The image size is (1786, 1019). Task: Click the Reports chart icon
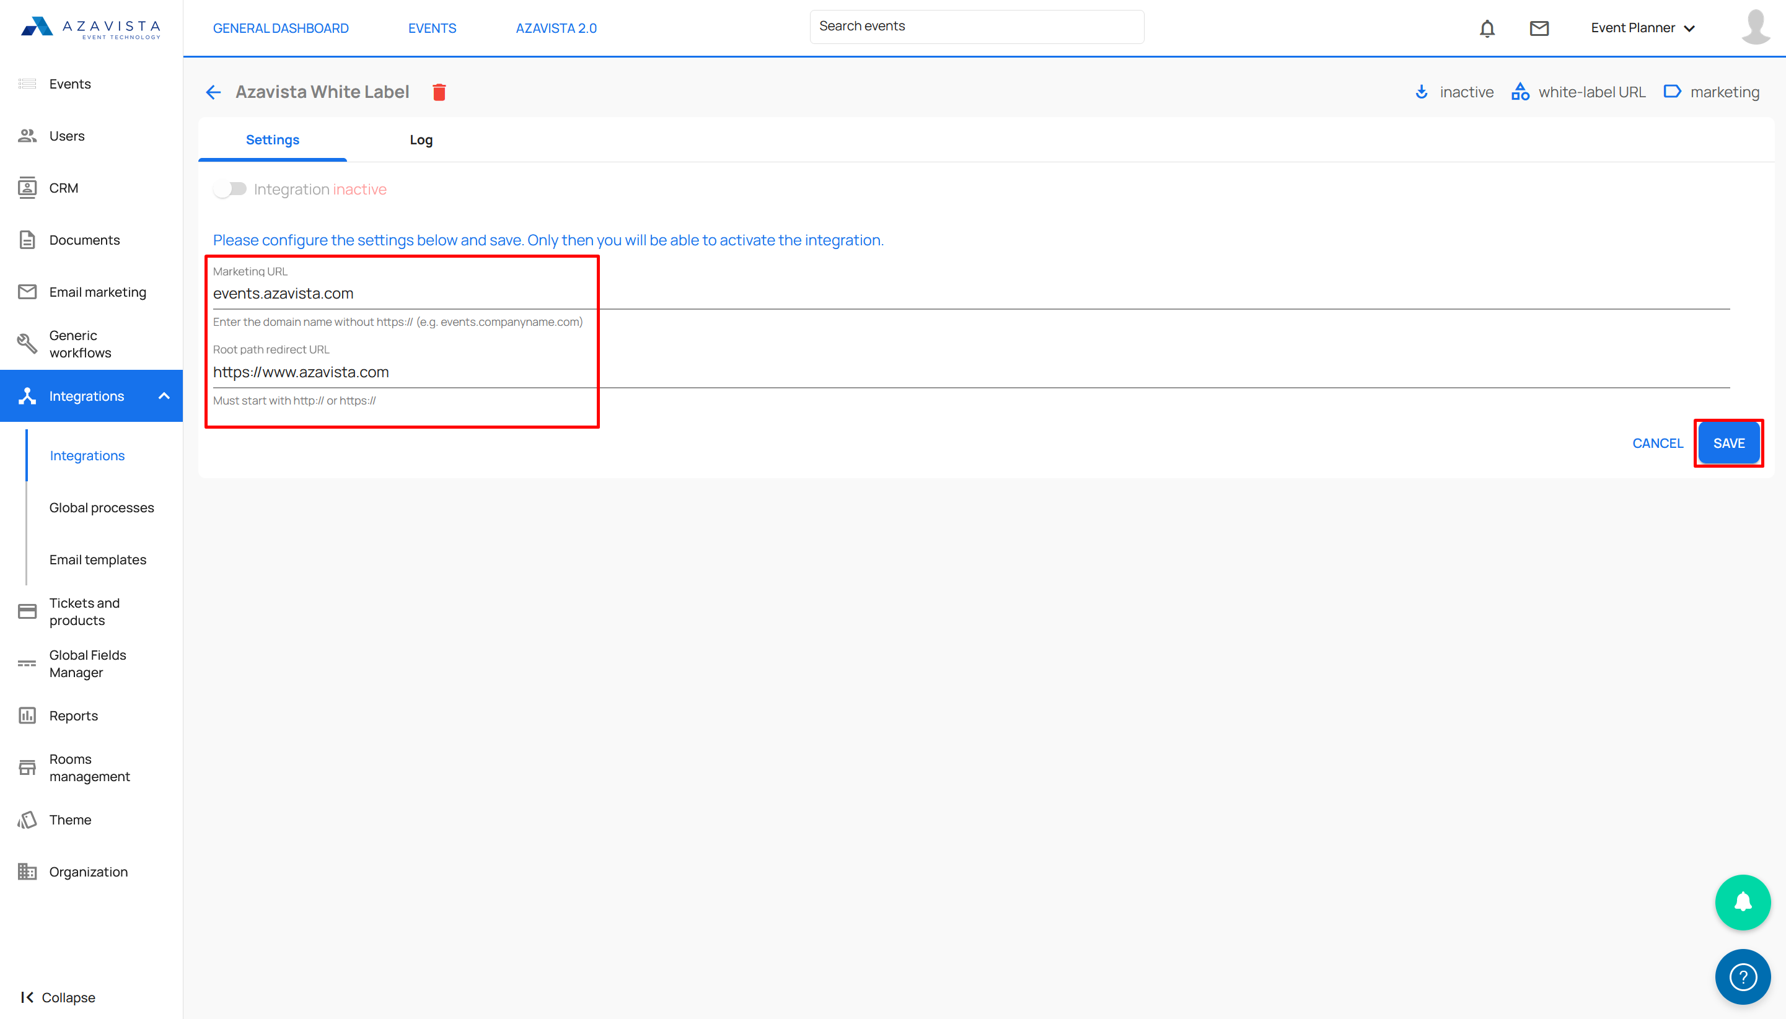(x=27, y=715)
